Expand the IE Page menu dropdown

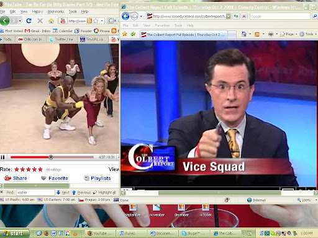pyautogui.click(x=289, y=34)
